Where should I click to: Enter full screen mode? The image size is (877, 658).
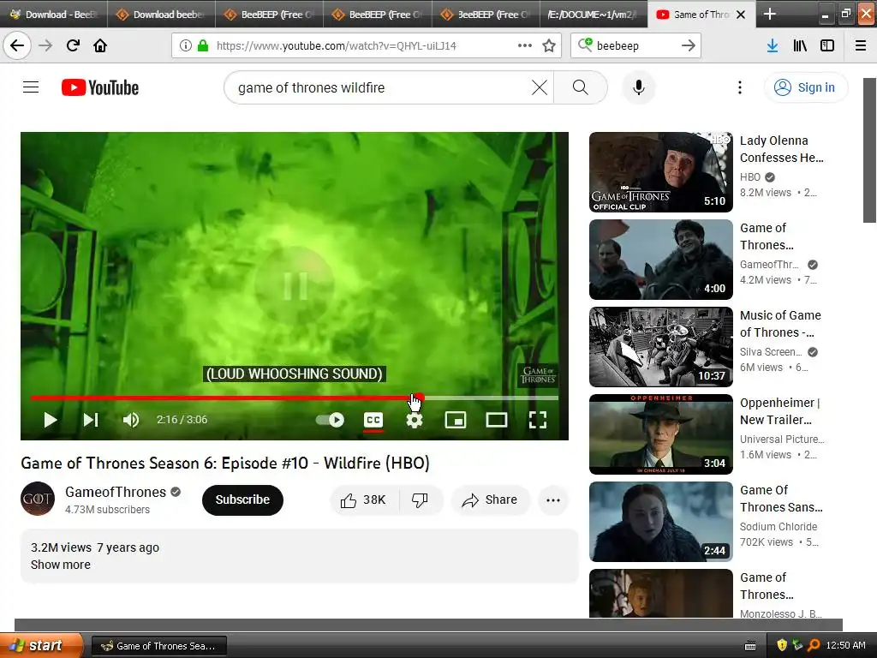tap(538, 420)
